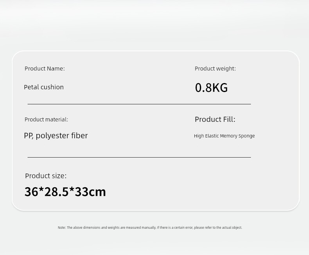Click the Product size label
Image resolution: width=309 pixels, height=255 pixels.
[46, 175]
